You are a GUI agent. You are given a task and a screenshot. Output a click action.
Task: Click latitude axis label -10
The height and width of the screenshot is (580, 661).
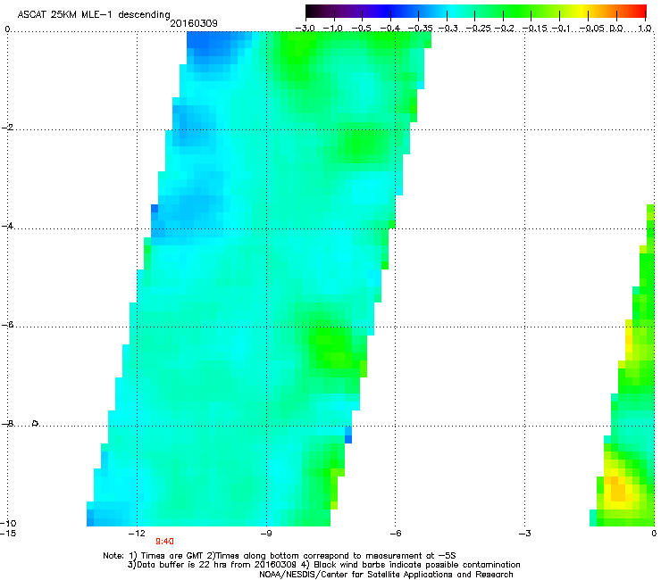(8, 523)
